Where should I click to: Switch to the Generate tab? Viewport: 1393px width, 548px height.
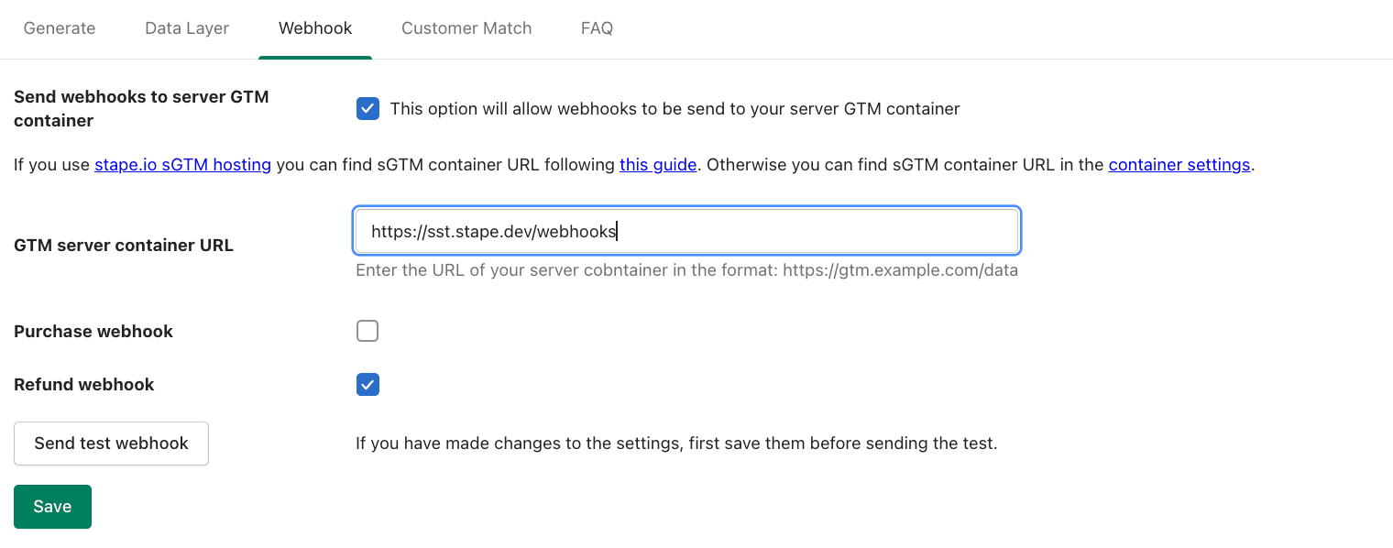coord(59,28)
